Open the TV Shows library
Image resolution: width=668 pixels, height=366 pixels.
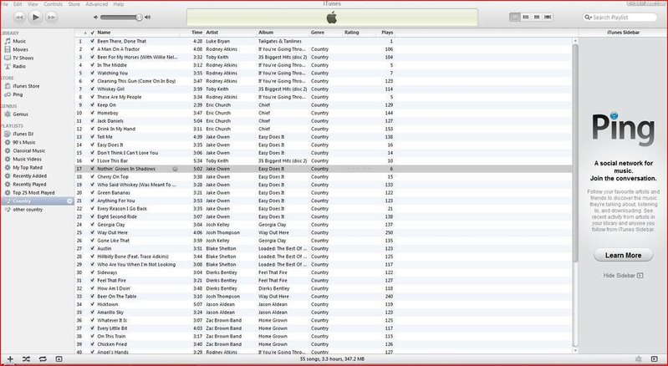click(x=23, y=58)
